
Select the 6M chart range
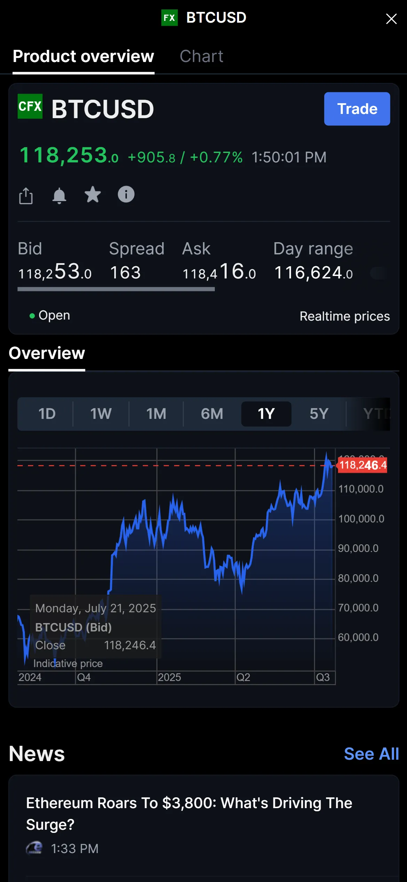212,414
